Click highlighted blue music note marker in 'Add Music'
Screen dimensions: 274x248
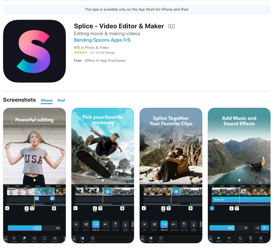(x=212, y=208)
